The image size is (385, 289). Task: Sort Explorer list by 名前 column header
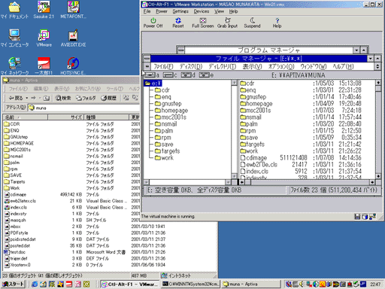(x=26, y=117)
